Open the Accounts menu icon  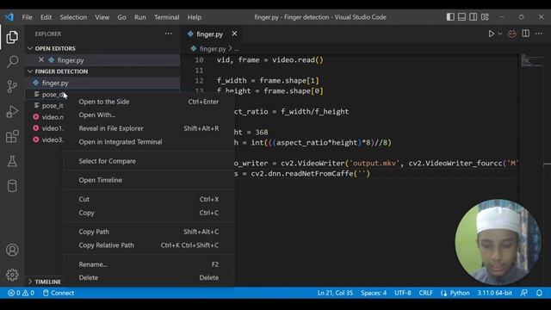pyautogui.click(x=12, y=250)
